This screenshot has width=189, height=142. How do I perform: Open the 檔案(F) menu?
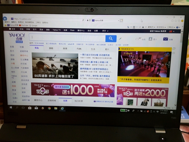[x=7, y=22]
